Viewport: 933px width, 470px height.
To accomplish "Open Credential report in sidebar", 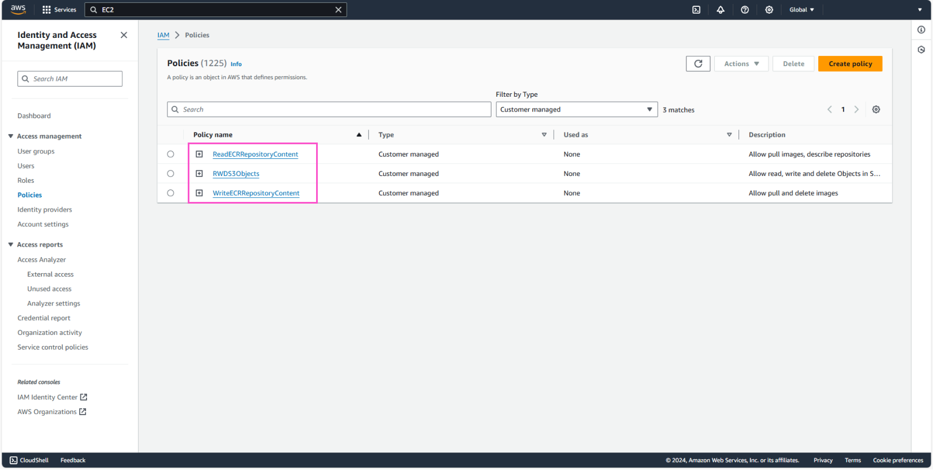I will [x=44, y=318].
